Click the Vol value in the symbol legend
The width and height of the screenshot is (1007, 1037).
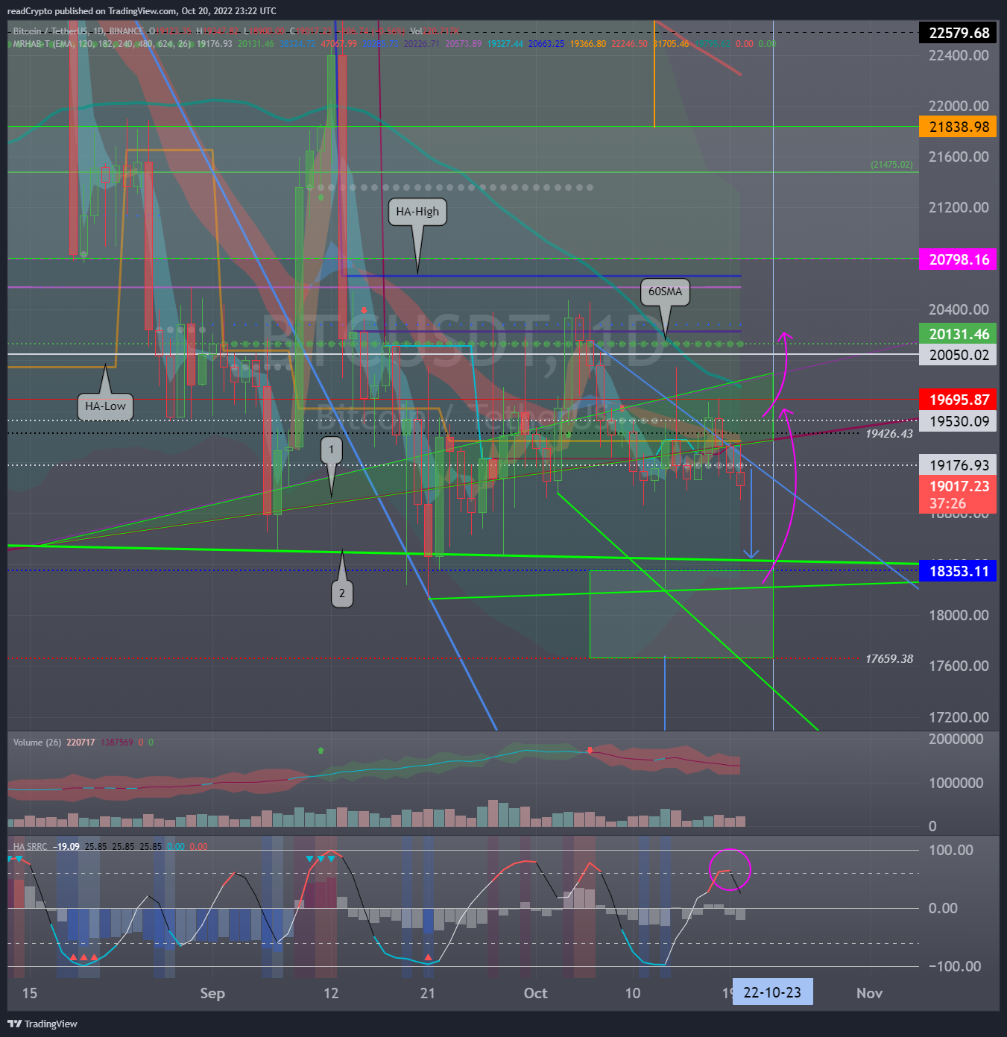point(435,31)
